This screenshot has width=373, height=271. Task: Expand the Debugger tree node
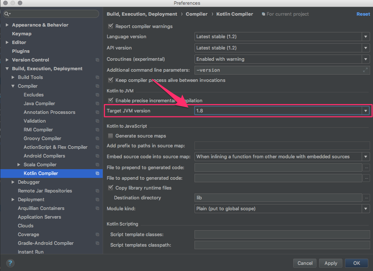pos(13,182)
